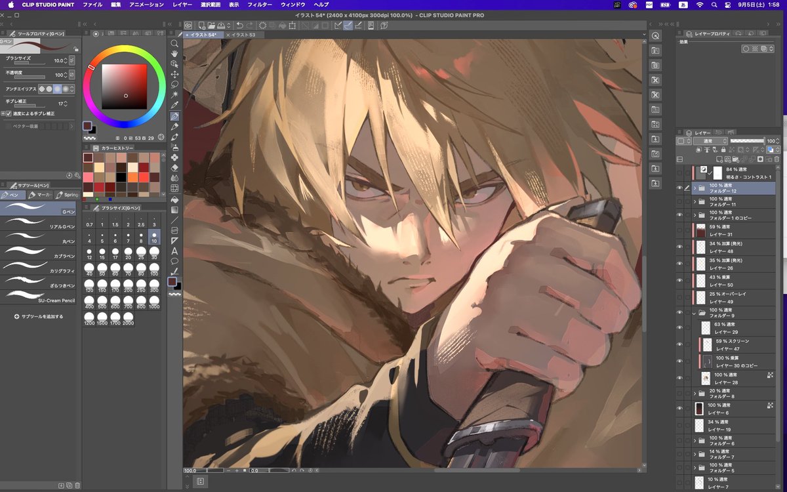This screenshot has width=787, height=492.
Task: Select the Airbrush tool
Action: [175, 147]
